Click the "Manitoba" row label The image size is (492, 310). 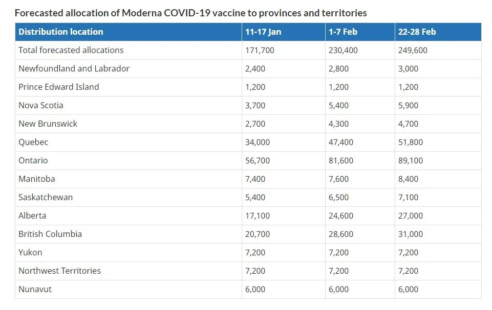pyautogui.click(x=37, y=179)
